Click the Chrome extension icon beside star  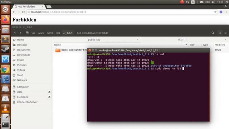click(221, 12)
